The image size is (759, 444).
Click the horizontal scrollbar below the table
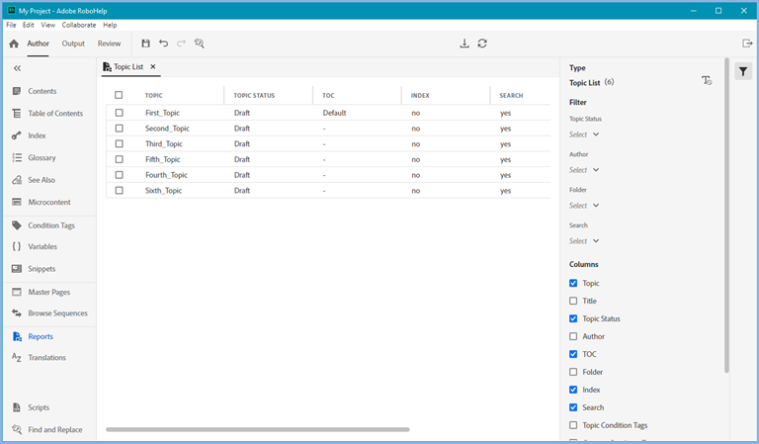(x=257, y=429)
